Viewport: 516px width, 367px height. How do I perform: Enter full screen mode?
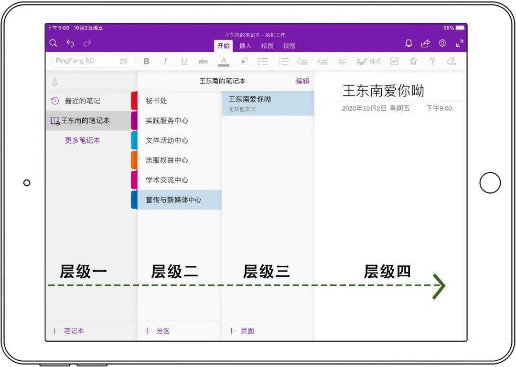point(460,43)
